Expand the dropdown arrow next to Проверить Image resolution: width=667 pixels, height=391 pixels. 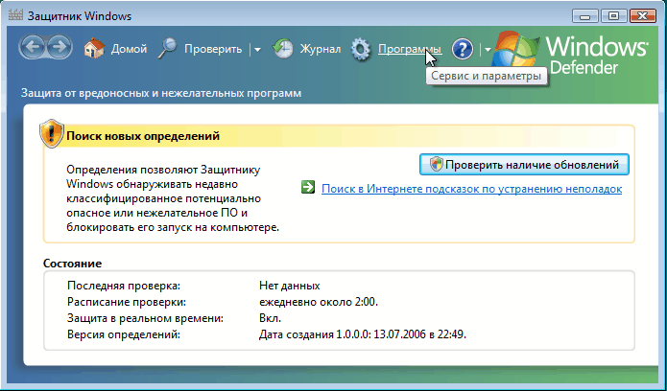[x=257, y=49]
